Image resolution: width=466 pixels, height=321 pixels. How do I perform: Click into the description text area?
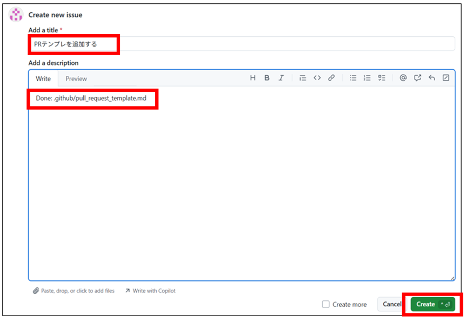coord(242,184)
